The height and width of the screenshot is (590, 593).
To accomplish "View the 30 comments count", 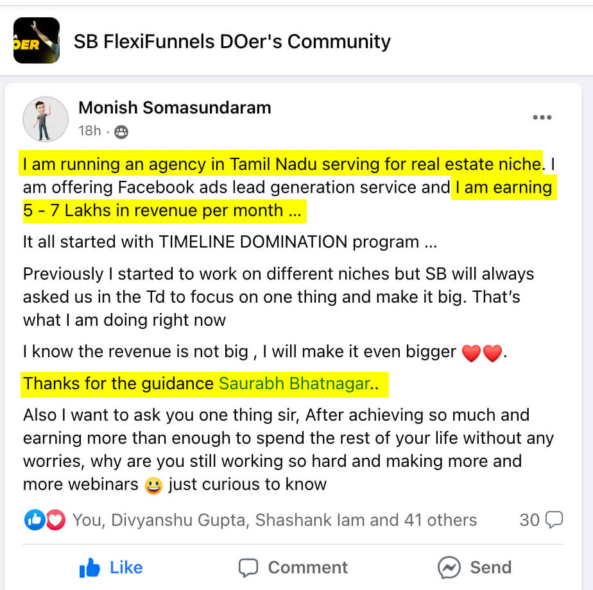I will [x=529, y=519].
